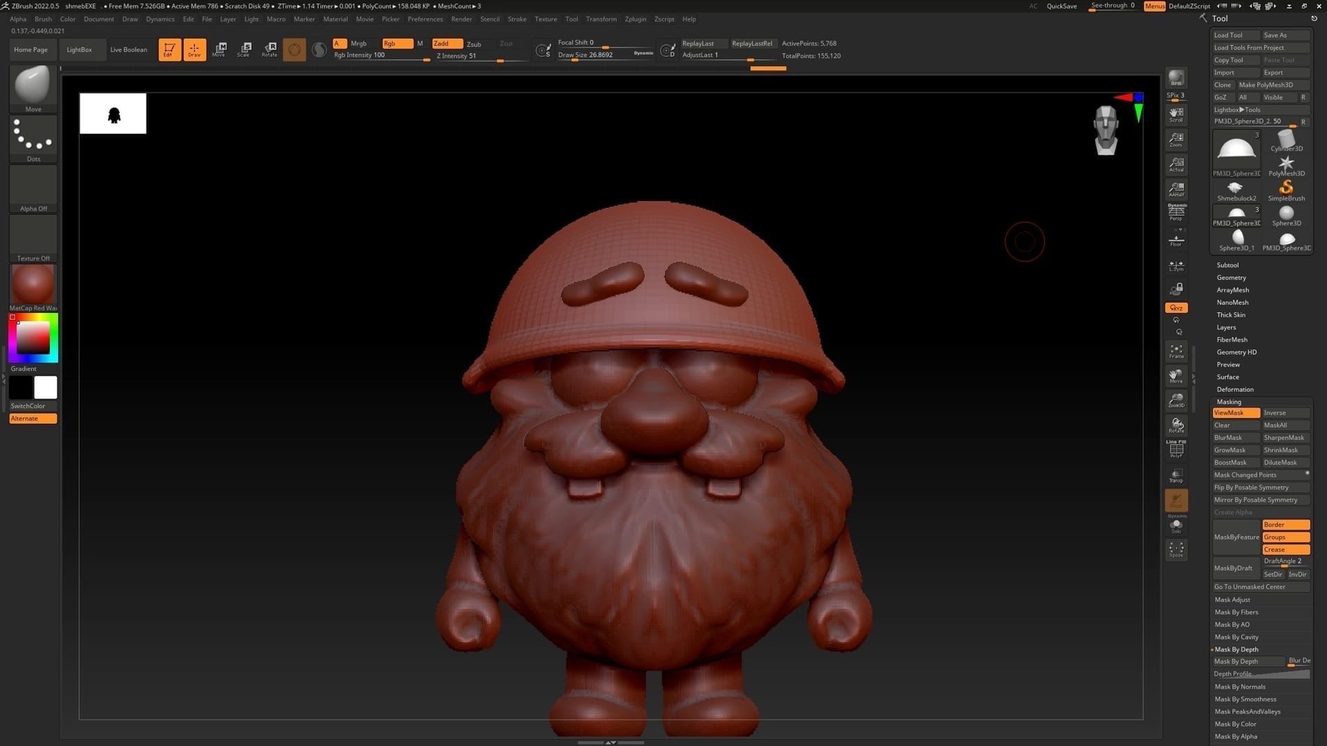Disable the ViewMask option
The image size is (1327, 746).
1236,413
